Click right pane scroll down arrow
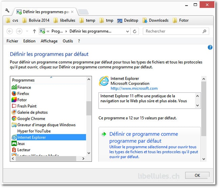The height and width of the screenshot is (188, 219). [204, 159]
